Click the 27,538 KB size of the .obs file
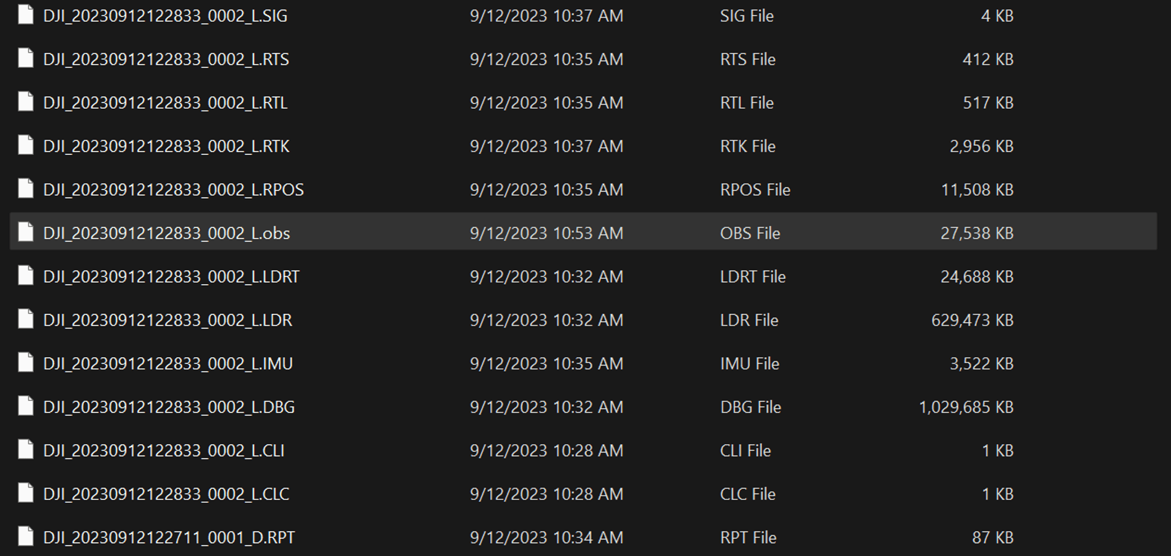This screenshot has width=1171, height=556. [977, 233]
